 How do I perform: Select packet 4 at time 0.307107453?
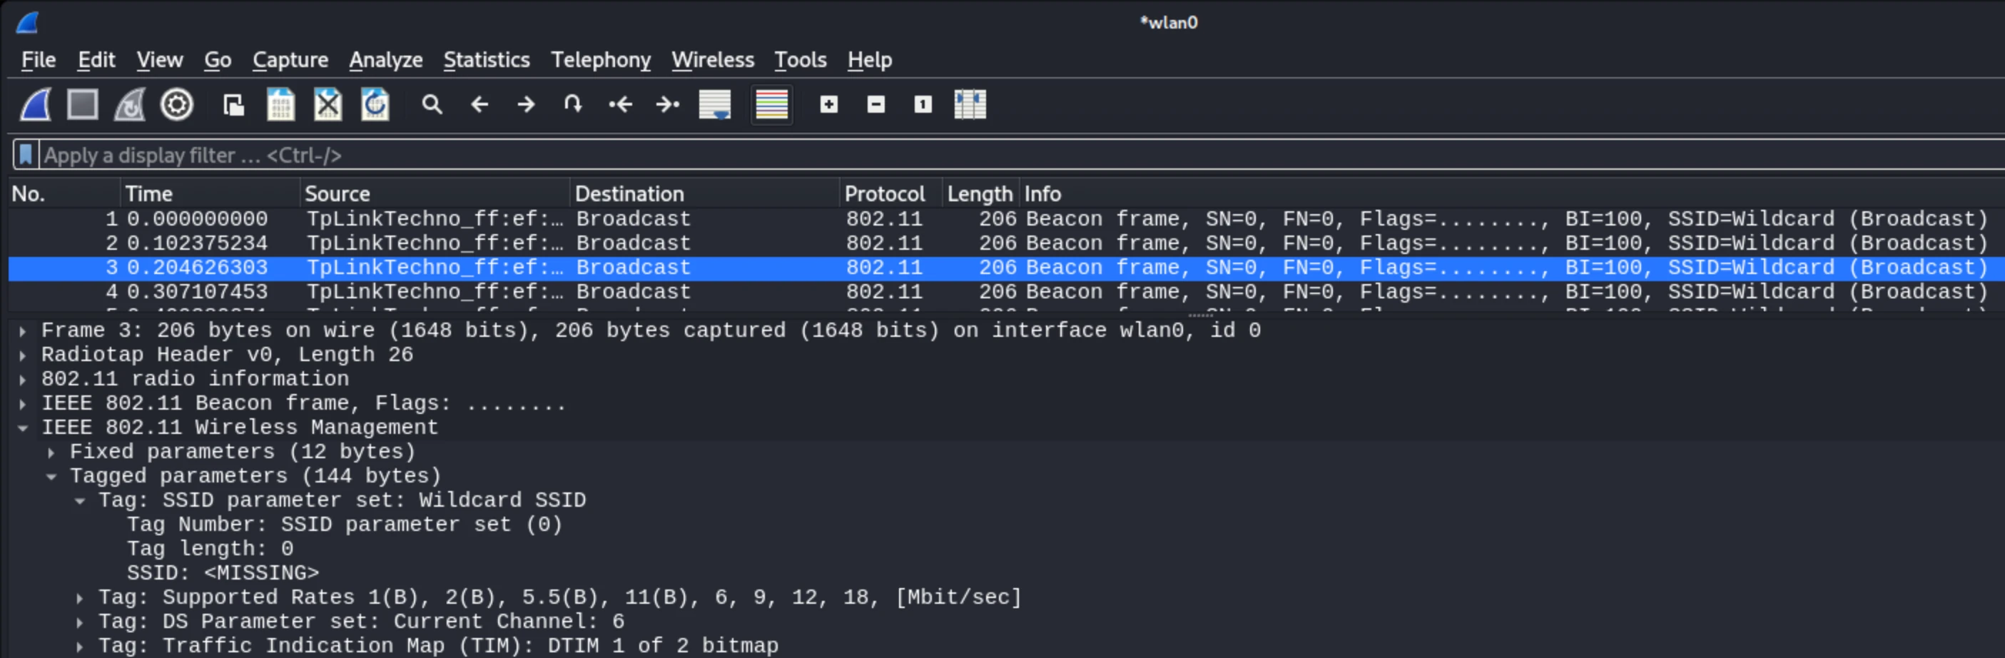[x=1005, y=292]
